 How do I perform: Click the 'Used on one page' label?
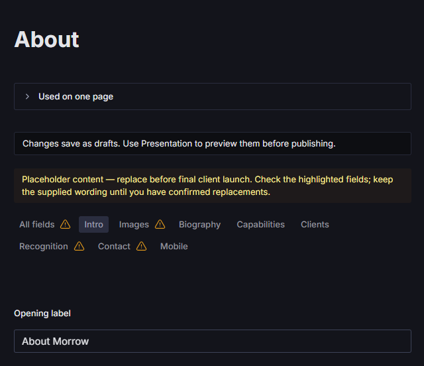click(x=76, y=97)
